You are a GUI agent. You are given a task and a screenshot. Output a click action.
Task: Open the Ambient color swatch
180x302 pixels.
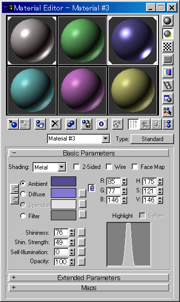[63, 181]
